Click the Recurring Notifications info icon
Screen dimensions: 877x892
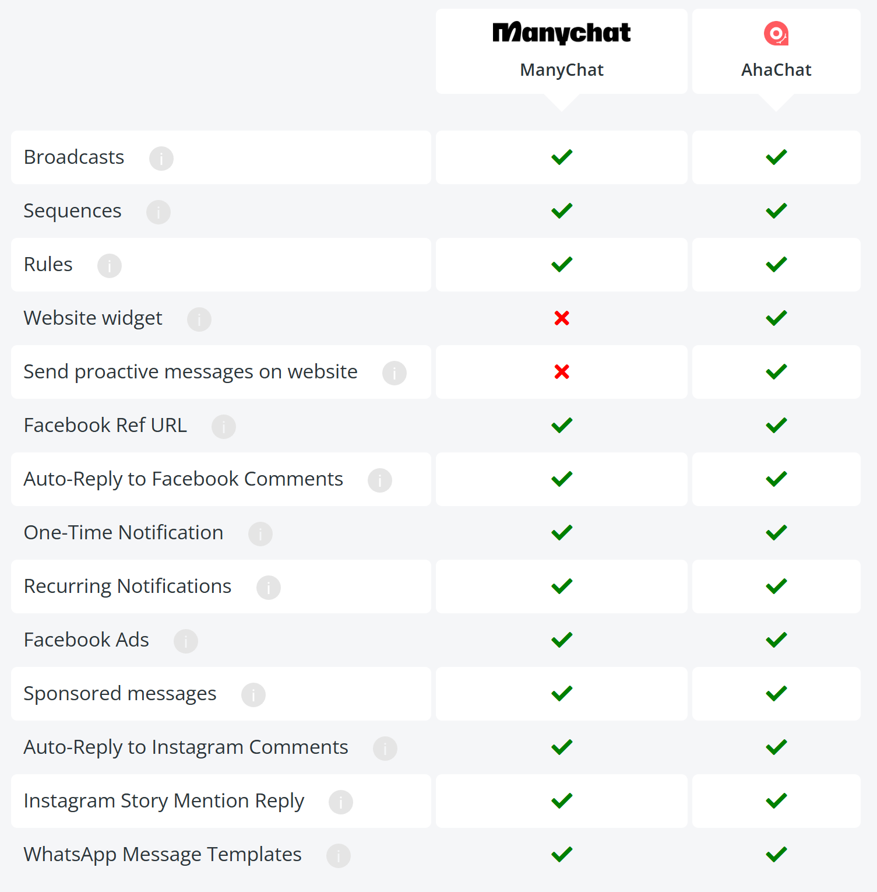269,587
